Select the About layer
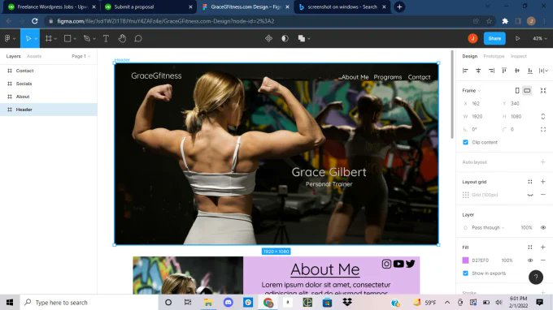This screenshot has height=310, width=553. tap(49, 97)
